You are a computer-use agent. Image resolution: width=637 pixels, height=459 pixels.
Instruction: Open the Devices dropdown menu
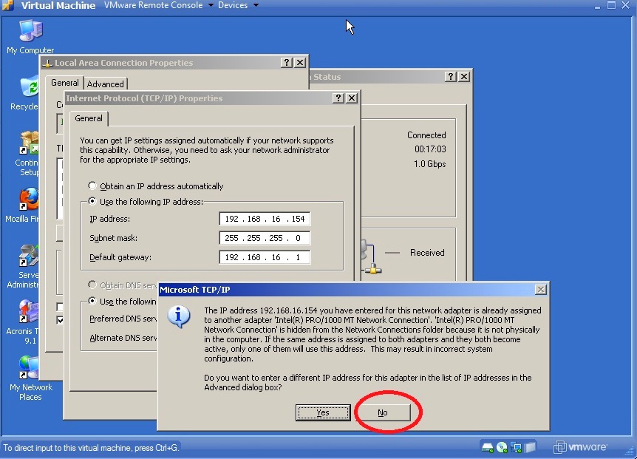point(238,5)
